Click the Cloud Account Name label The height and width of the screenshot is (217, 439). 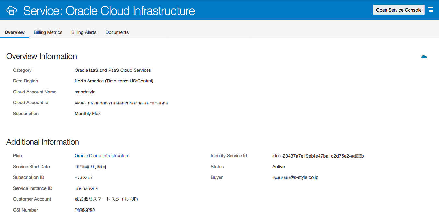pyautogui.click(x=35, y=92)
